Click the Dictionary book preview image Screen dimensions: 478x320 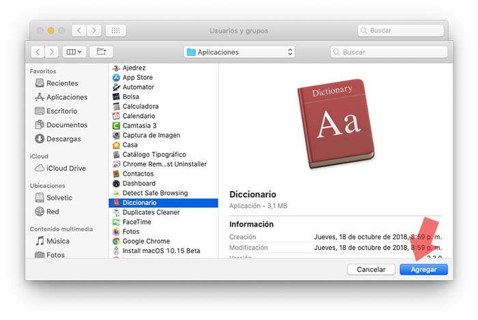(336, 123)
